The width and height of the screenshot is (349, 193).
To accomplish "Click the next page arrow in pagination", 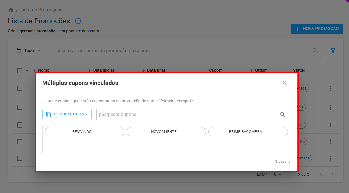I will (332, 174).
